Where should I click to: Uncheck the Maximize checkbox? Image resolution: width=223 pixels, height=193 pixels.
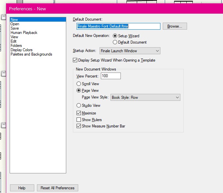coord(79,113)
